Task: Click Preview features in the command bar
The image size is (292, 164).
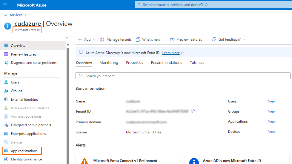Action: [x=189, y=40]
